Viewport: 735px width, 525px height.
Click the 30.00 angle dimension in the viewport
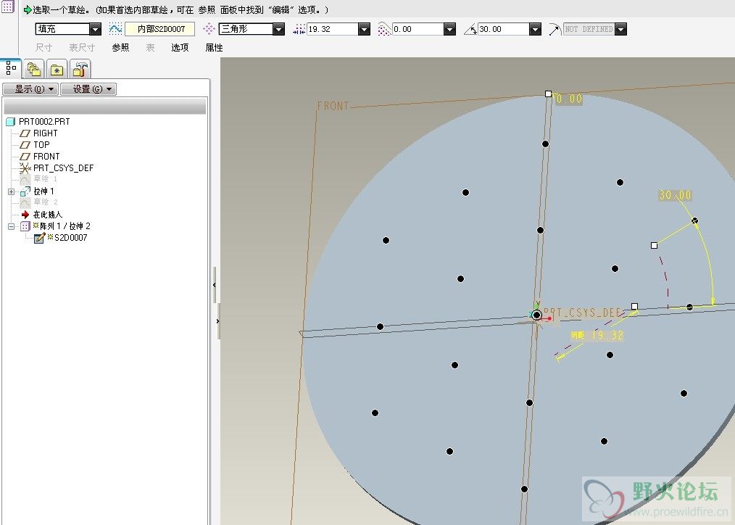pyautogui.click(x=675, y=195)
